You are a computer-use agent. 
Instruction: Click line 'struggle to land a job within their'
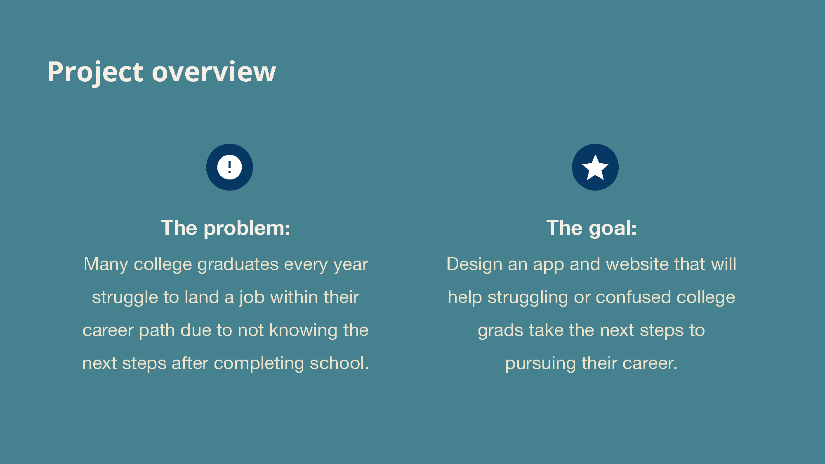coord(226,297)
